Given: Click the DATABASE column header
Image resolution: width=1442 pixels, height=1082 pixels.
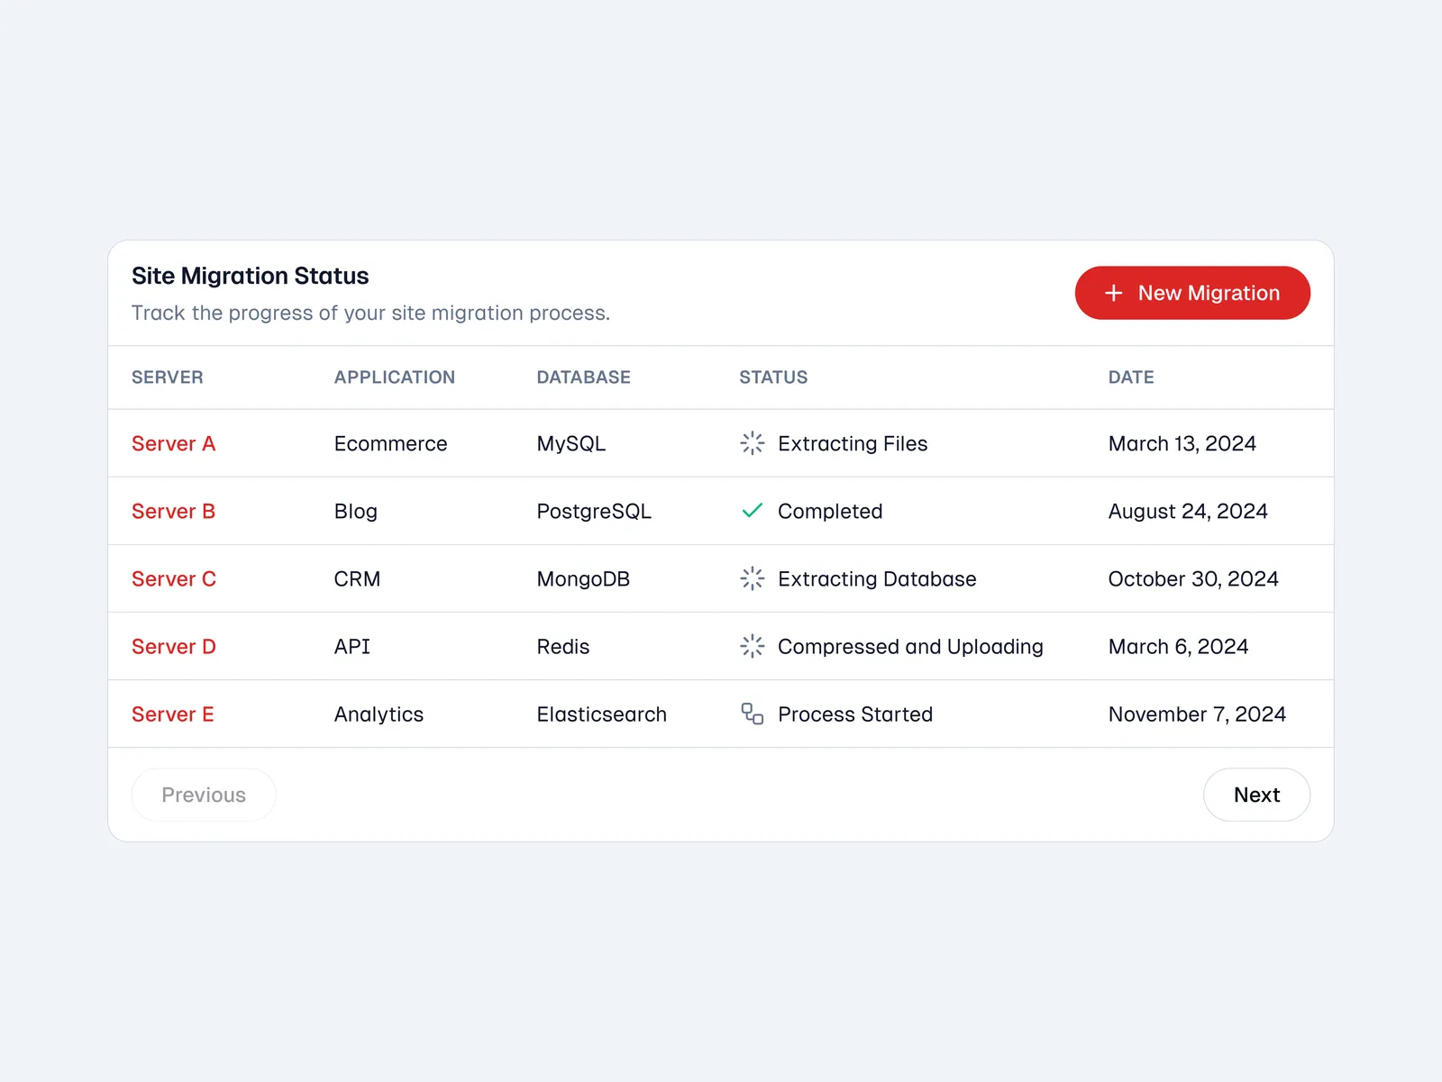Looking at the screenshot, I should (583, 377).
